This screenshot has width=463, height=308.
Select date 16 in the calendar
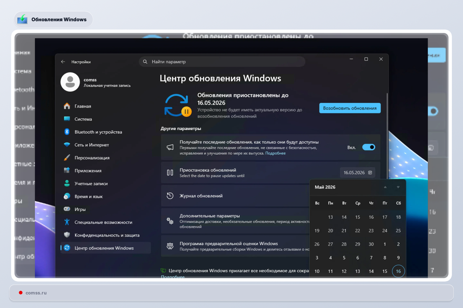click(x=398, y=271)
